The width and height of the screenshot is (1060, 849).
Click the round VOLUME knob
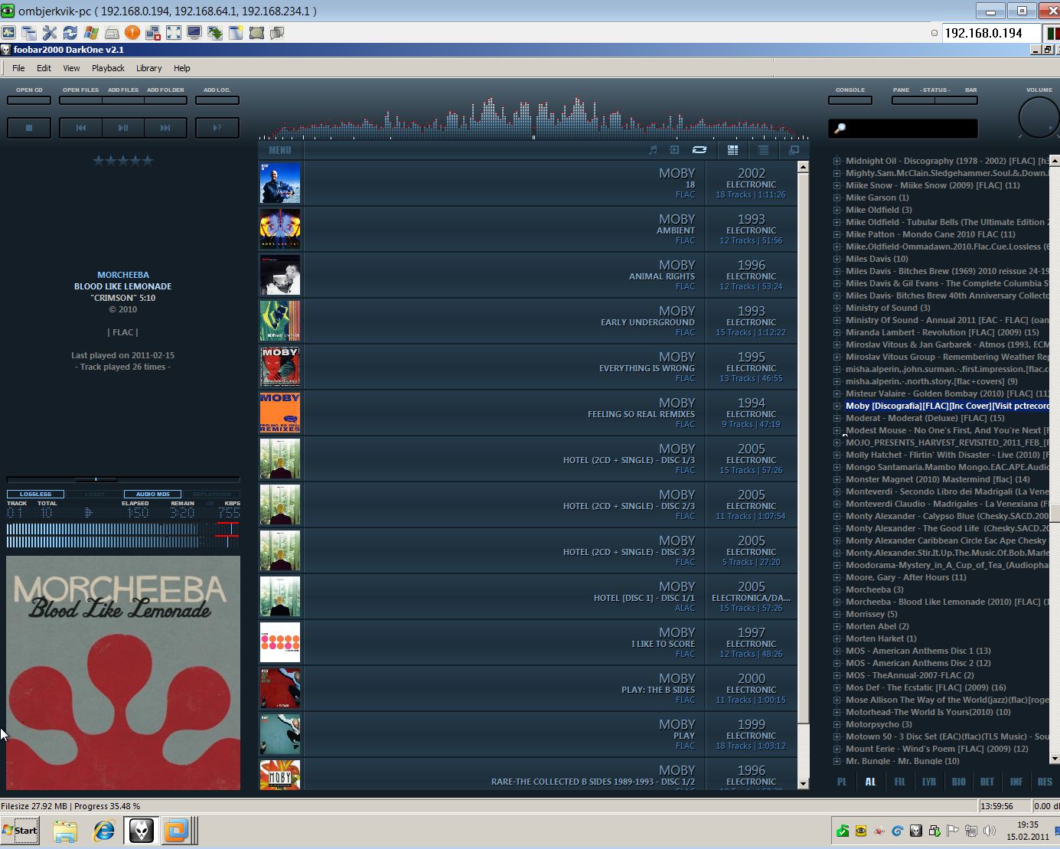pyautogui.click(x=1039, y=119)
